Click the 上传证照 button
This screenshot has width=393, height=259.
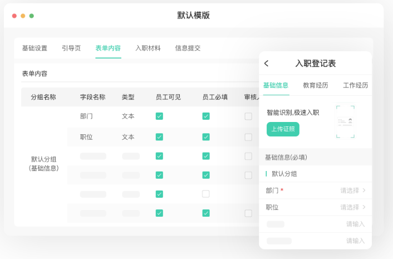283,129
